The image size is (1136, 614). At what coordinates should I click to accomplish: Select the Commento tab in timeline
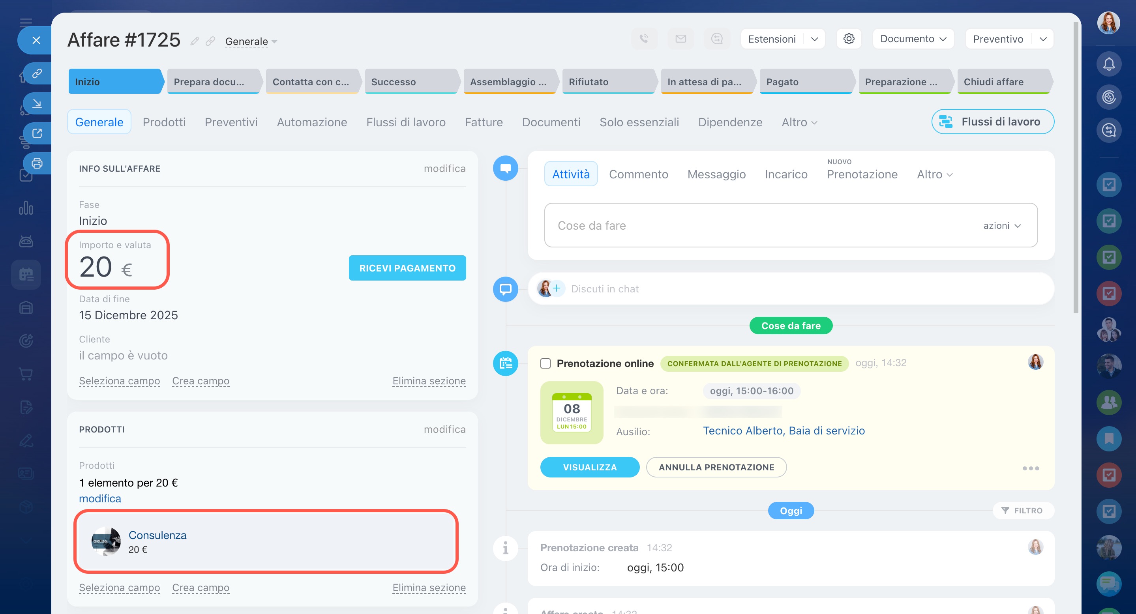(638, 174)
